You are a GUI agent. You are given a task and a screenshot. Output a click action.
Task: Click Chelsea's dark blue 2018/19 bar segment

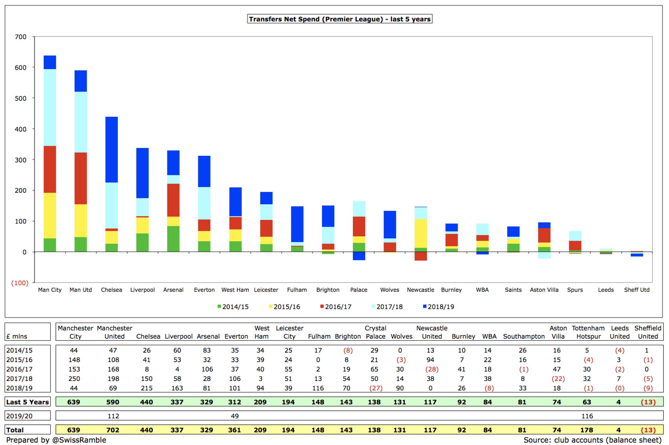pos(112,149)
